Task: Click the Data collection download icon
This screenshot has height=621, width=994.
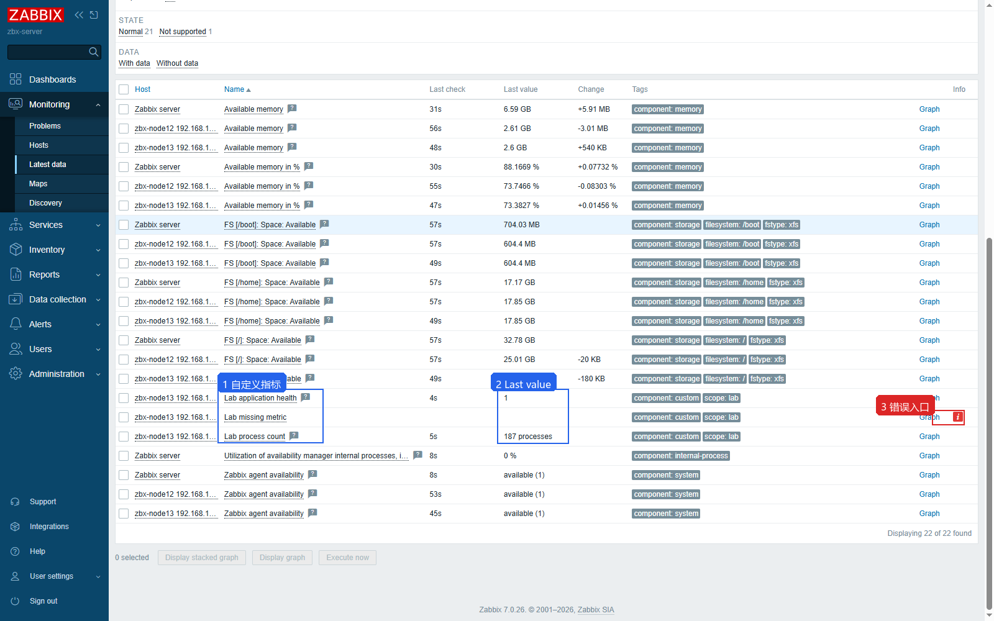Action: tap(16, 299)
